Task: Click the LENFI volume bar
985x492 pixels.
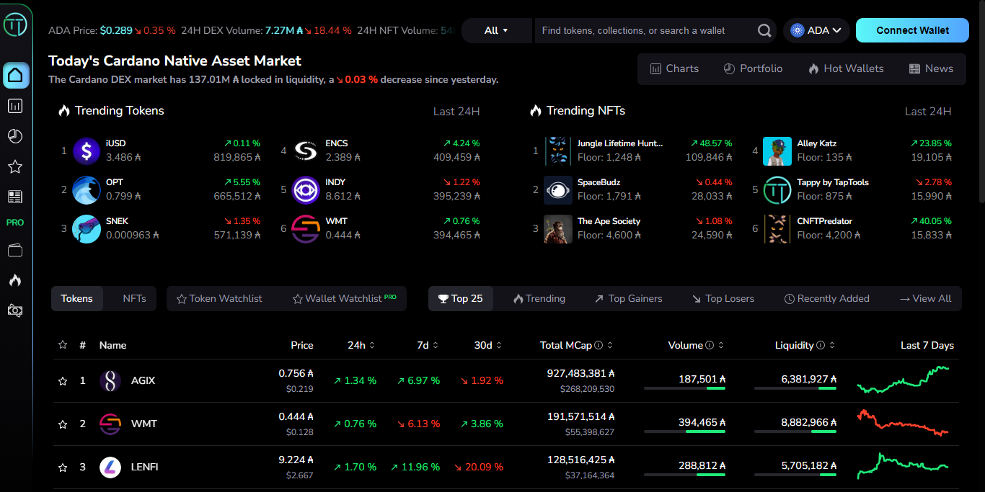Action: [684, 475]
